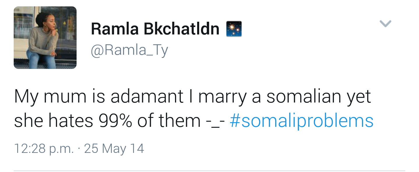
Task: Click the dot separator between time and date
Action: pos(79,149)
